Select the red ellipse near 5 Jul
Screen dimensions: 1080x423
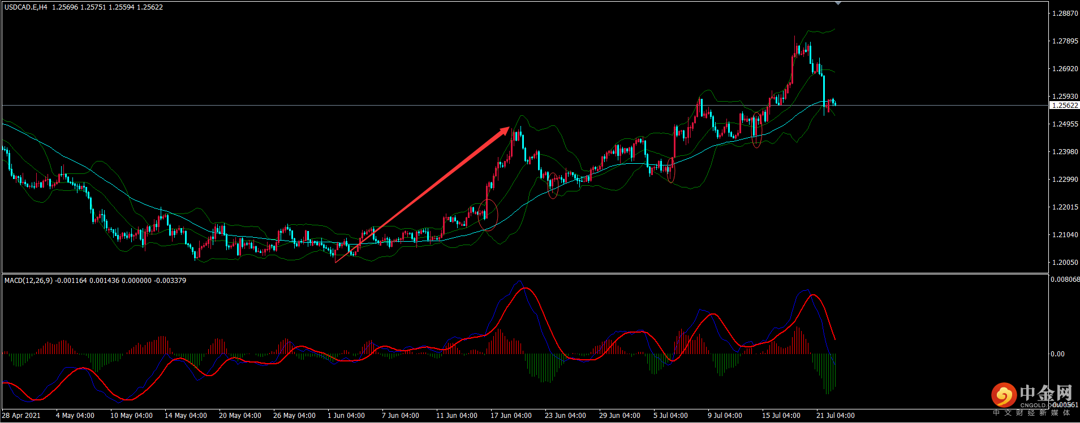click(x=671, y=169)
